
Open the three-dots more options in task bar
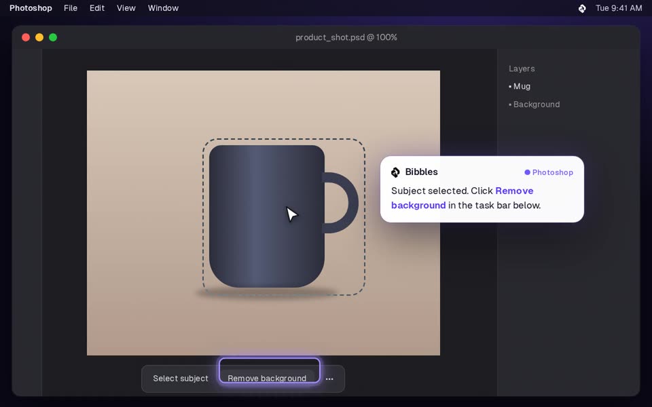pyautogui.click(x=329, y=379)
